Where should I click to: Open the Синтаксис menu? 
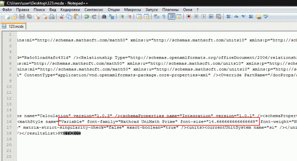94,10
